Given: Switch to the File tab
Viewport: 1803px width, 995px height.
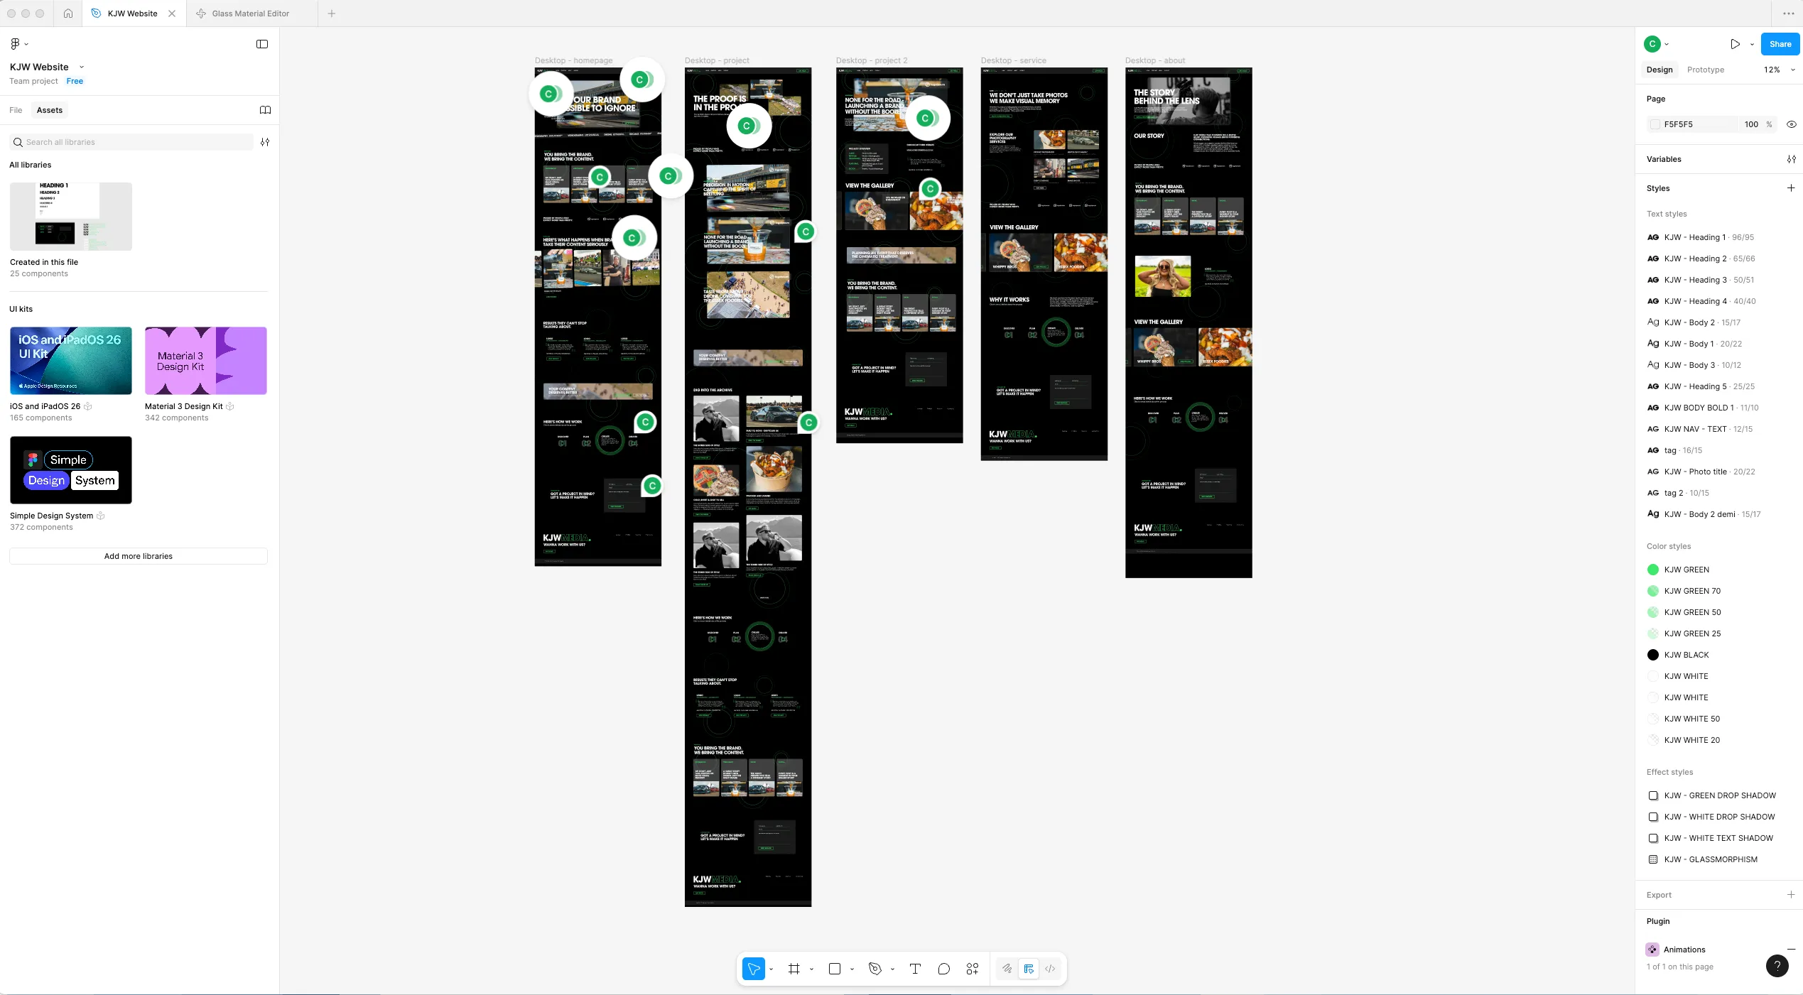Looking at the screenshot, I should 16,110.
